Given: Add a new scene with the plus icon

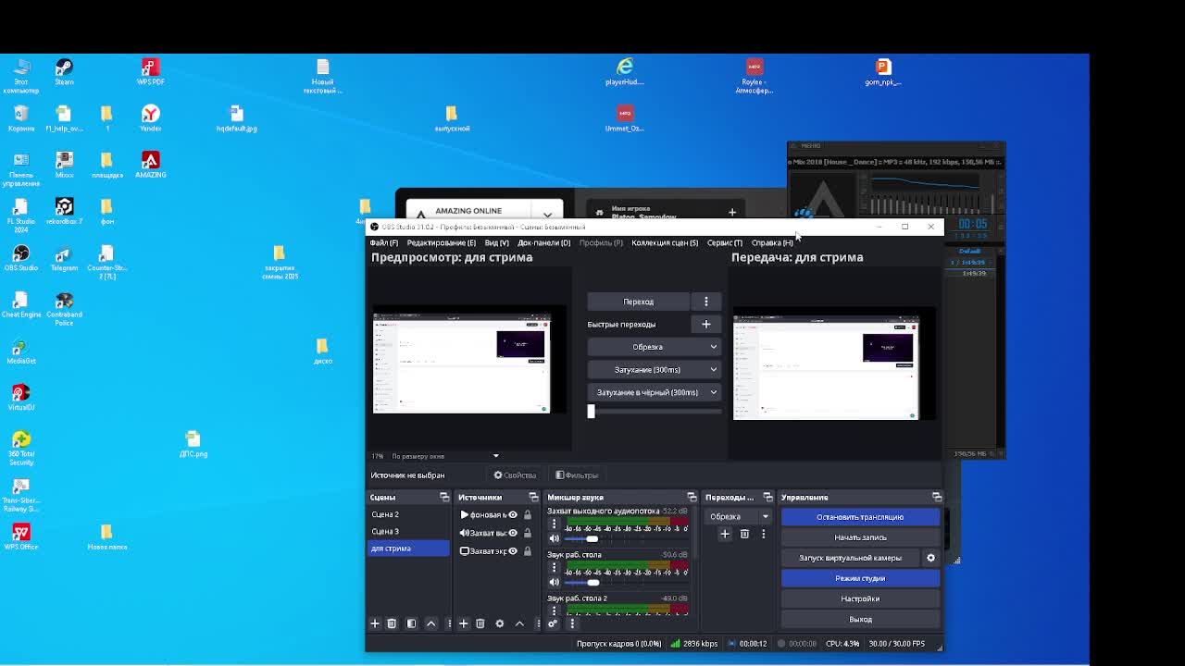Looking at the screenshot, I should [x=375, y=623].
